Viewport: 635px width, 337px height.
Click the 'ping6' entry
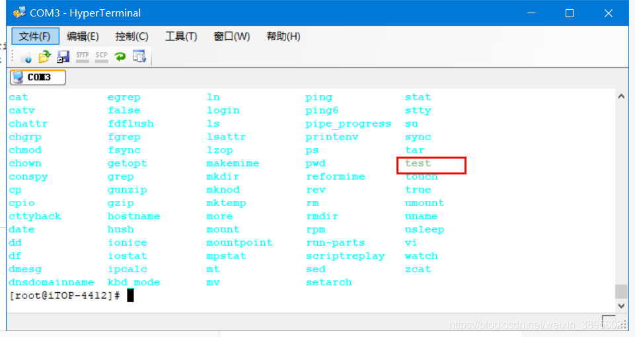322,110
